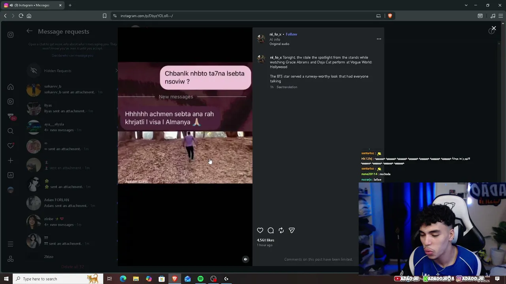Toggle the browser sidebar panel icon
The width and height of the screenshot is (506, 284).
[x=480, y=16]
